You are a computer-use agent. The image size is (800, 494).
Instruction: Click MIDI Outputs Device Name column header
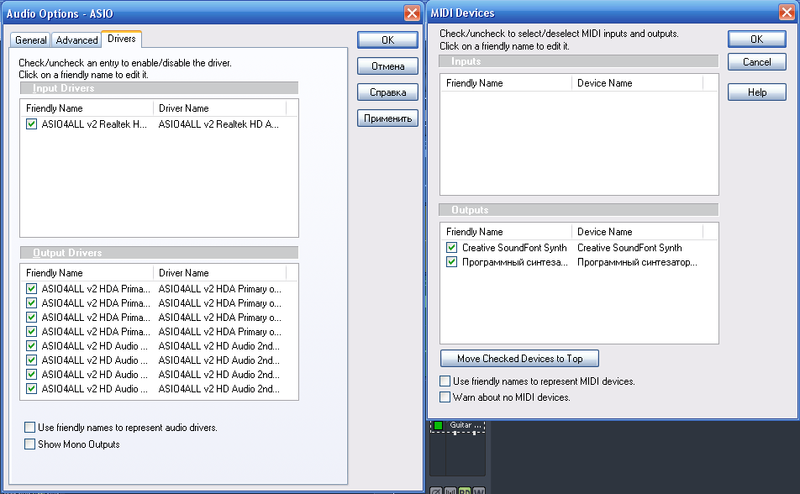[x=638, y=232]
